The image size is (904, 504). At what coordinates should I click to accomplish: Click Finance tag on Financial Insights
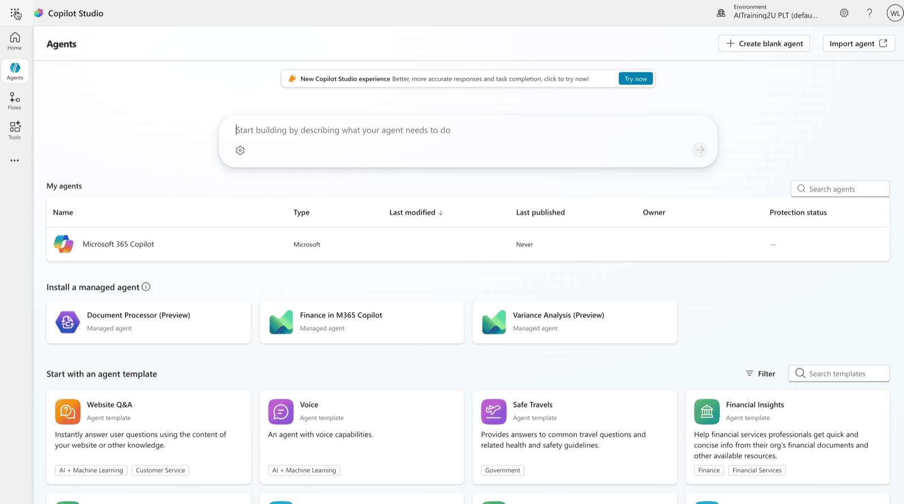pos(709,470)
